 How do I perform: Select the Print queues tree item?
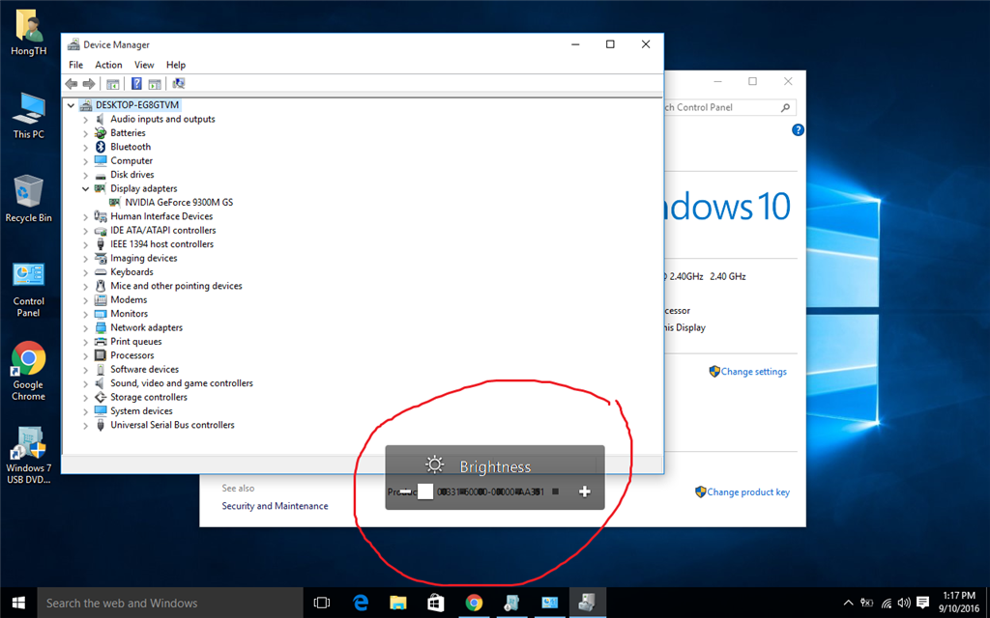135,341
